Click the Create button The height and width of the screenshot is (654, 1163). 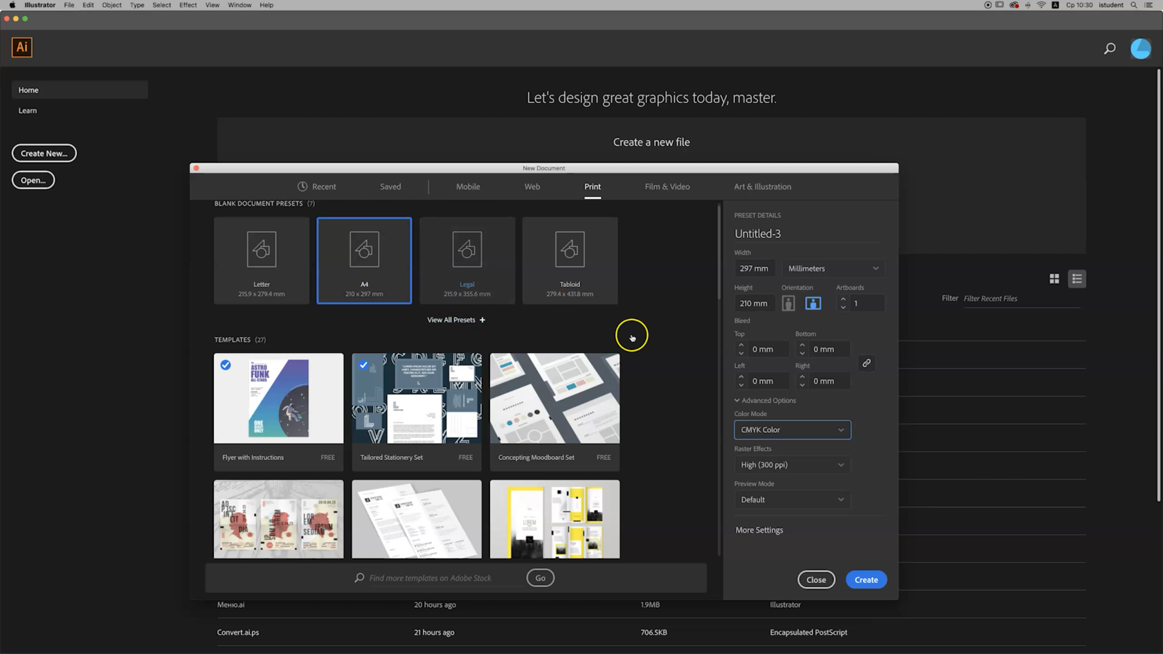(x=866, y=580)
